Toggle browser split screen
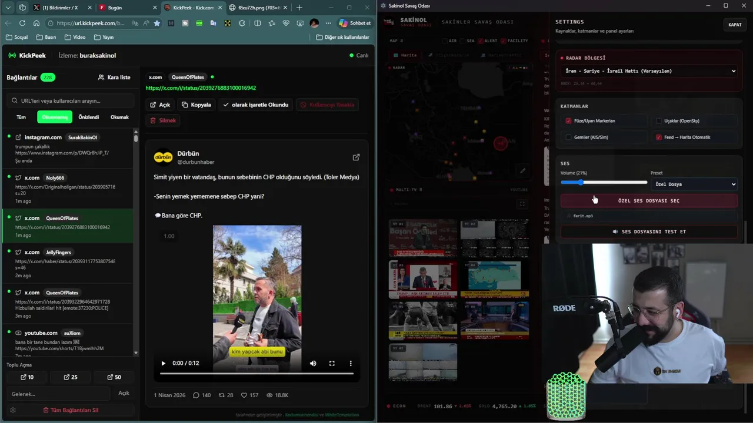753x423 pixels. pos(257,23)
